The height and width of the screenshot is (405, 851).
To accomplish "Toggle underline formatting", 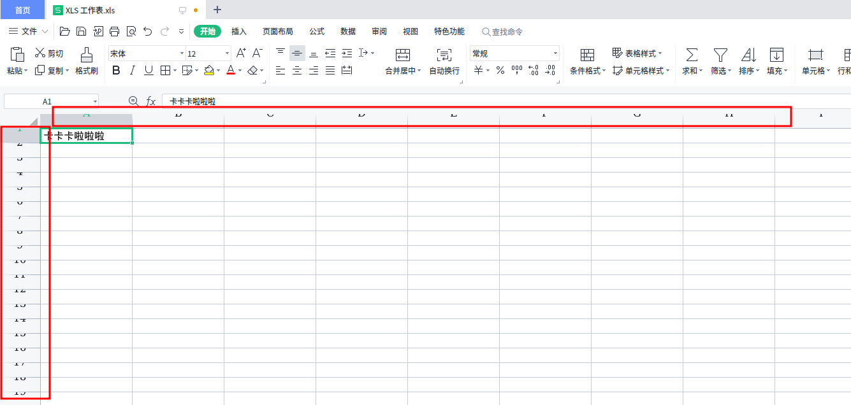I will [149, 71].
